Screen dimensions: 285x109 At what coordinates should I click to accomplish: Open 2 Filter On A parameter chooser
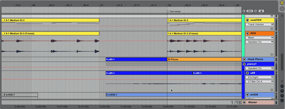pos(259,81)
